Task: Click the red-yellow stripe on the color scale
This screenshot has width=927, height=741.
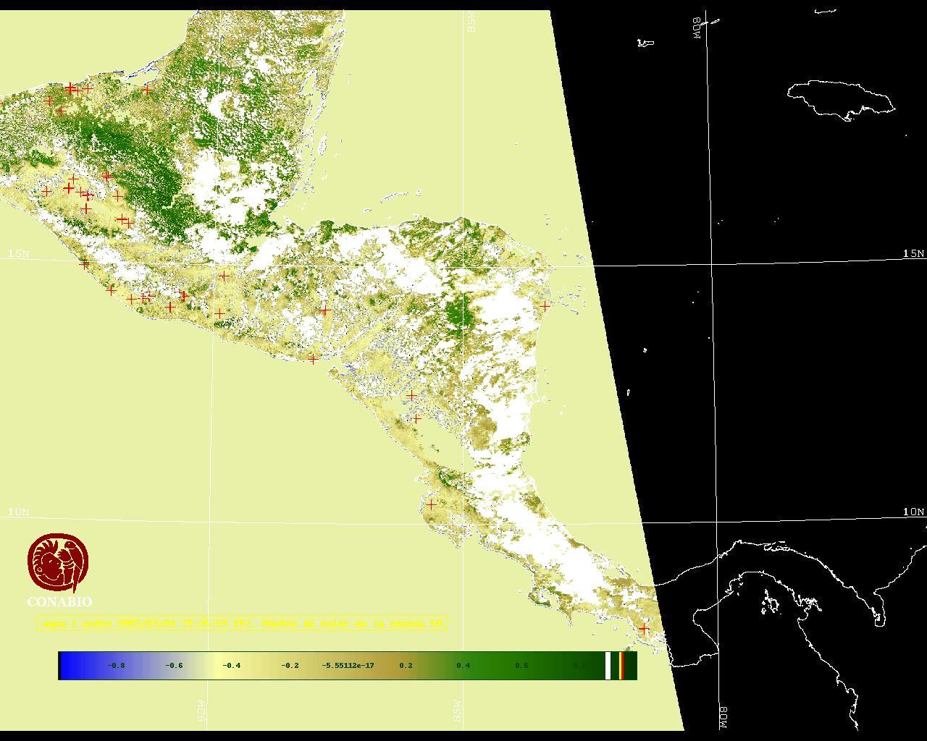Action: coord(622,666)
